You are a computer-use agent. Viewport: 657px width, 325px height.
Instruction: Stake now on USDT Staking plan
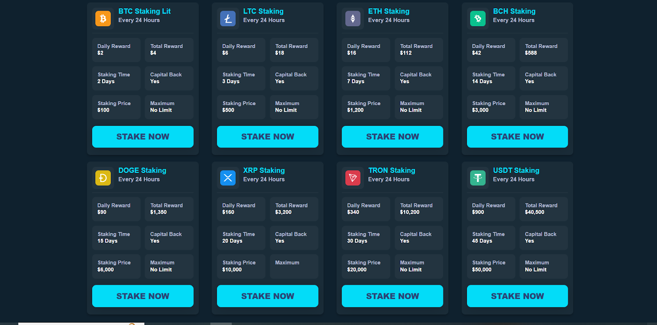pyautogui.click(x=517, y=296)
